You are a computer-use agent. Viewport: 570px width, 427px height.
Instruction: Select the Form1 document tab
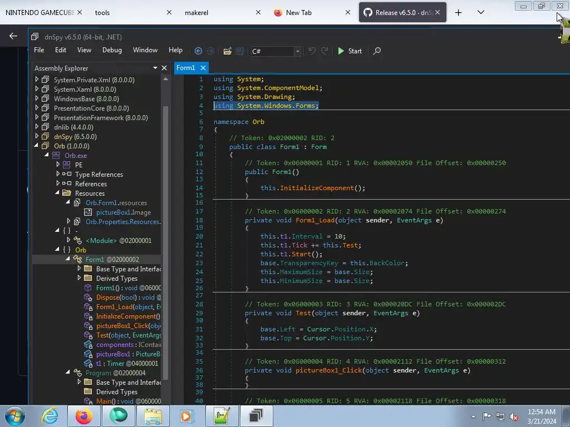[x=186, y=68]
